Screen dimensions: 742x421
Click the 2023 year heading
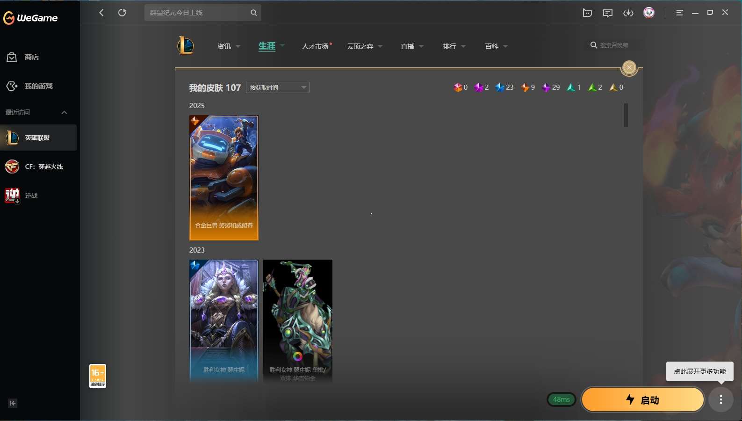[197, 250]
